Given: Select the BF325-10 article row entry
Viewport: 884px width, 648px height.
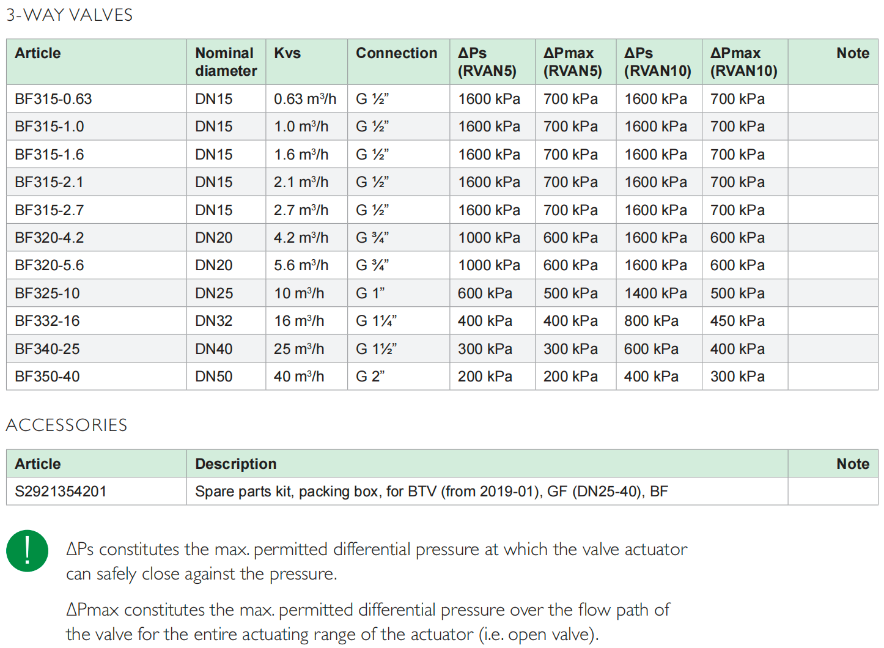Looking at the screenshot, I should [47, 293].
